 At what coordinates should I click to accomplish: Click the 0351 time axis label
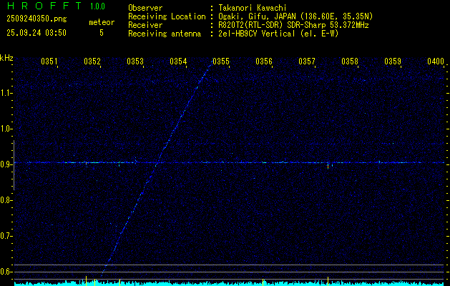[49, 61]
